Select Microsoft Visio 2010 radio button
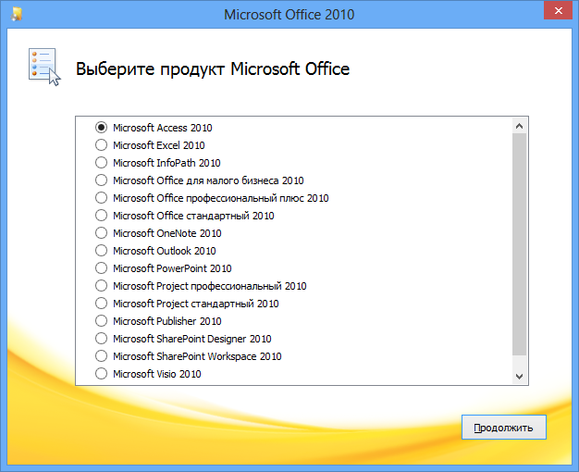The height and width of the screenshot is (472, 579). pyautogui.click(x=102, y=374)
